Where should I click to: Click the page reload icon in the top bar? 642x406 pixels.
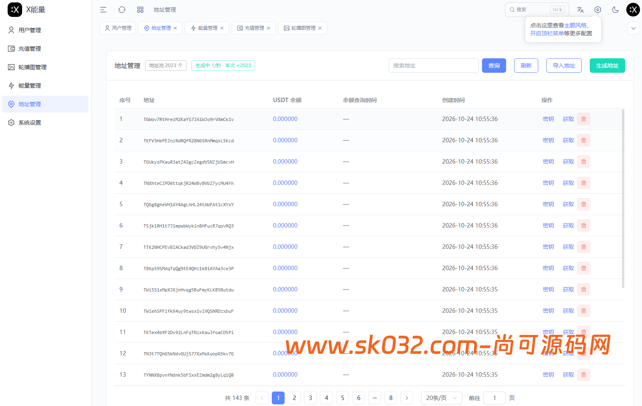click(122, 10)
